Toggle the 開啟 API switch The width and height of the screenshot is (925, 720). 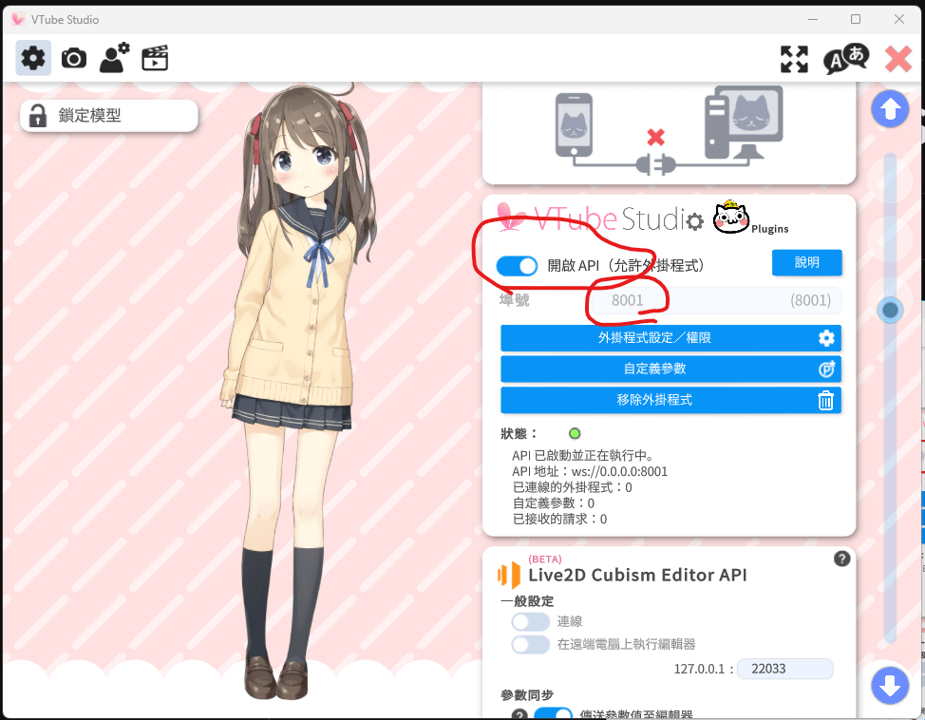pyautogui.click(x=517, y=266)
